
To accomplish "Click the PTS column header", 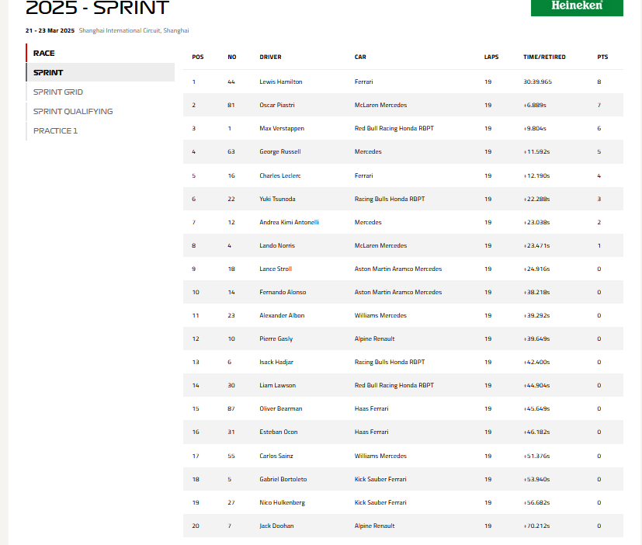I will (x=602, y=57).
